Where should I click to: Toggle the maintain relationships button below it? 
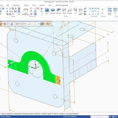(x=19, y=11)
